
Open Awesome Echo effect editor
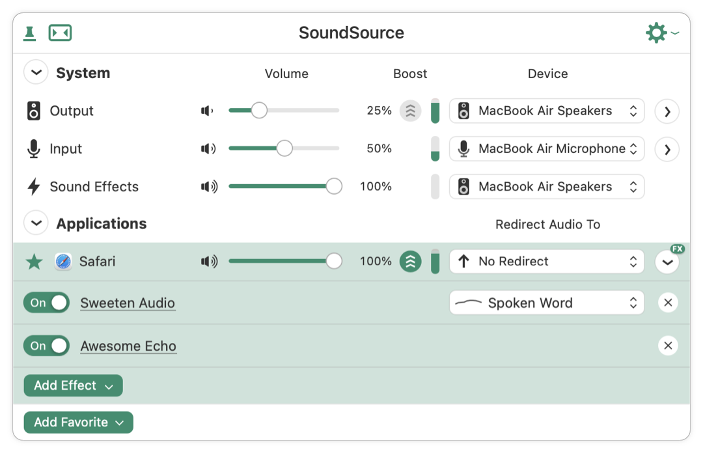pyautogui.click(x=128, y=346)
